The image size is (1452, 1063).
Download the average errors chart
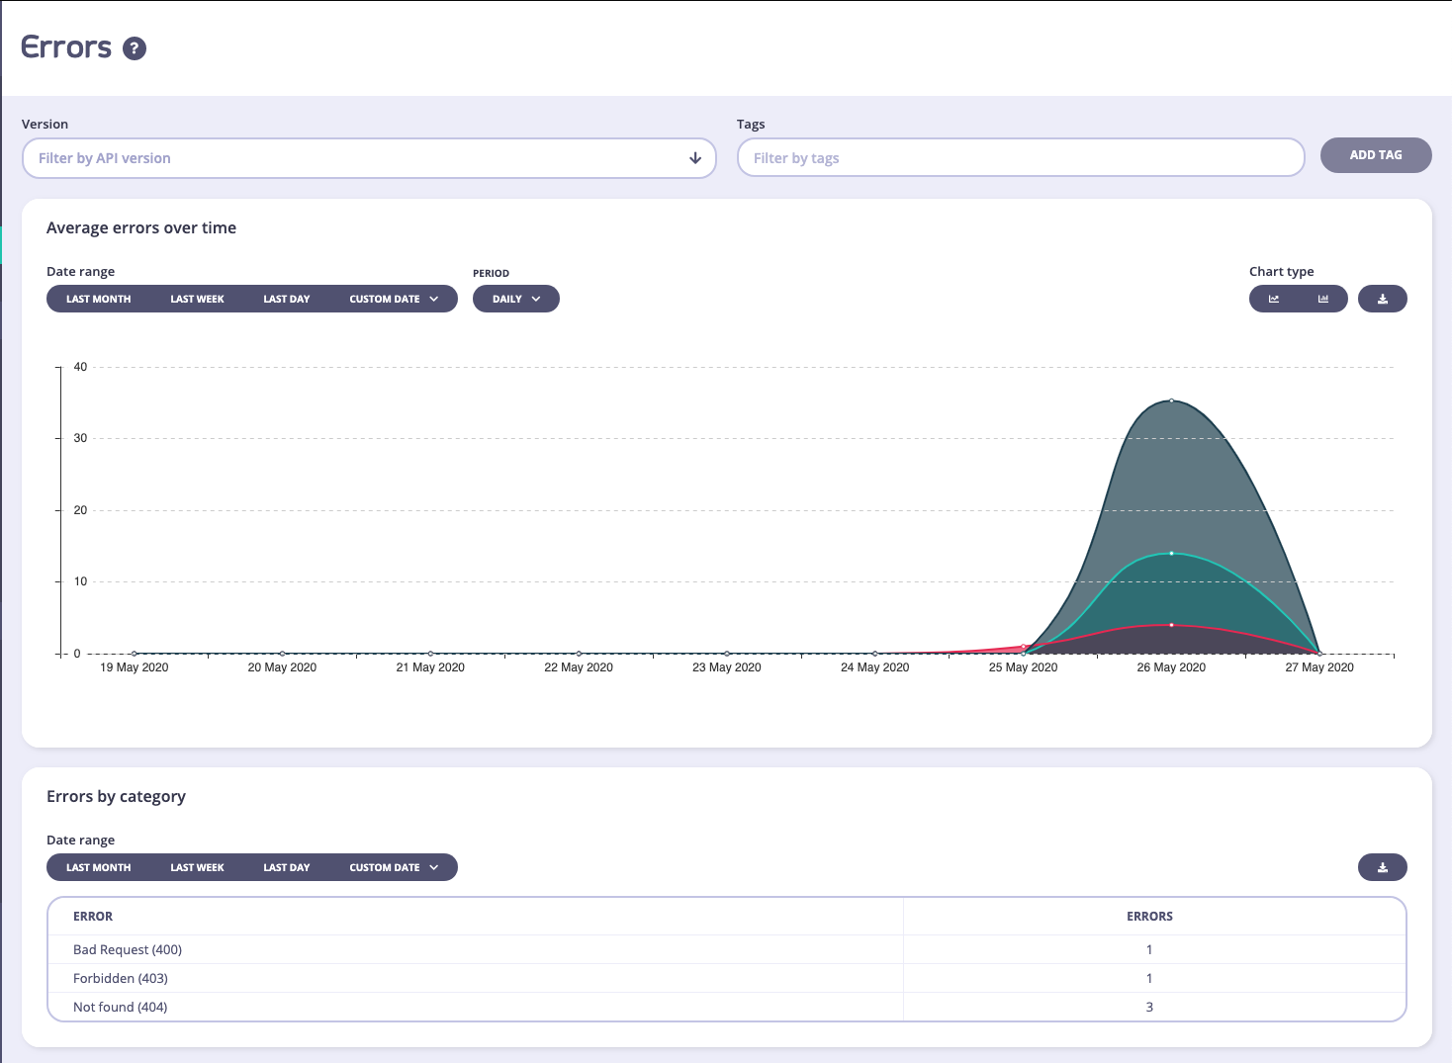pos(1382,299)
